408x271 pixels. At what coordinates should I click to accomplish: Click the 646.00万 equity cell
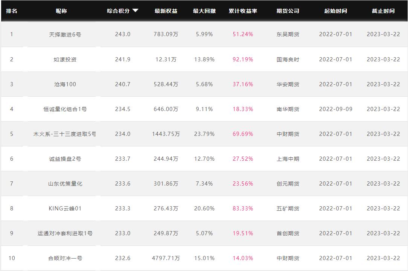point(166,109)
